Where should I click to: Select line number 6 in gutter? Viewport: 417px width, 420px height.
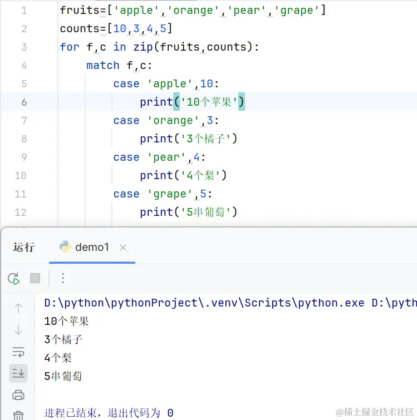(x=24, y=102)
